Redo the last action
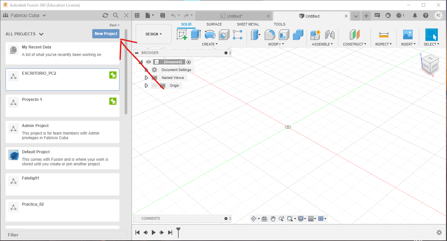Image resolution: width=447 pixels, height=241 pixels. point(186,15)
